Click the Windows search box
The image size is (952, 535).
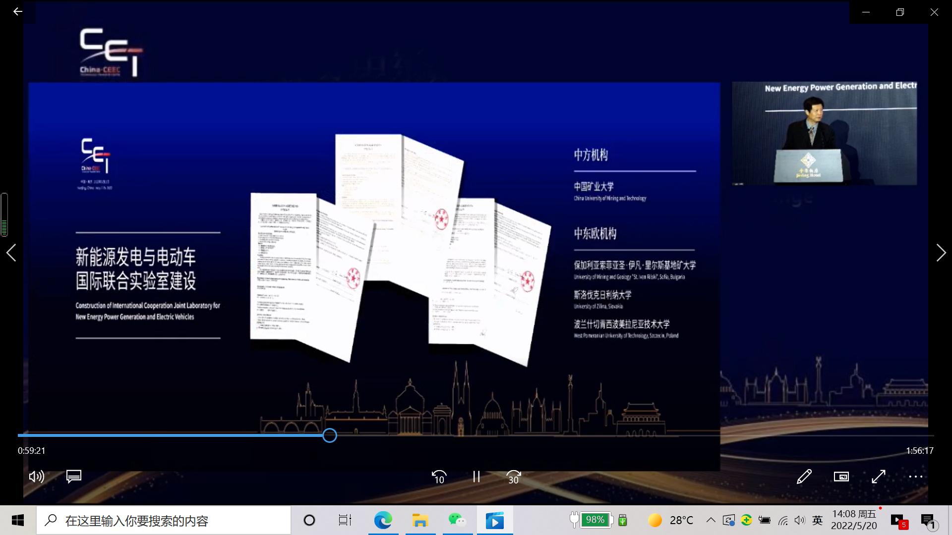tap(164, 521)
